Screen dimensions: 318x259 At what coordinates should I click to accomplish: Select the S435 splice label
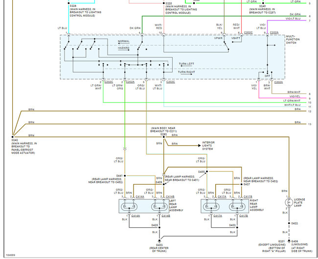[x=202, y=172]
